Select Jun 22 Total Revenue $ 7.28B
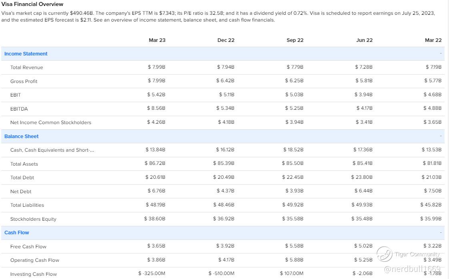This screenshot has width=449, height=279. coord(364,67)
